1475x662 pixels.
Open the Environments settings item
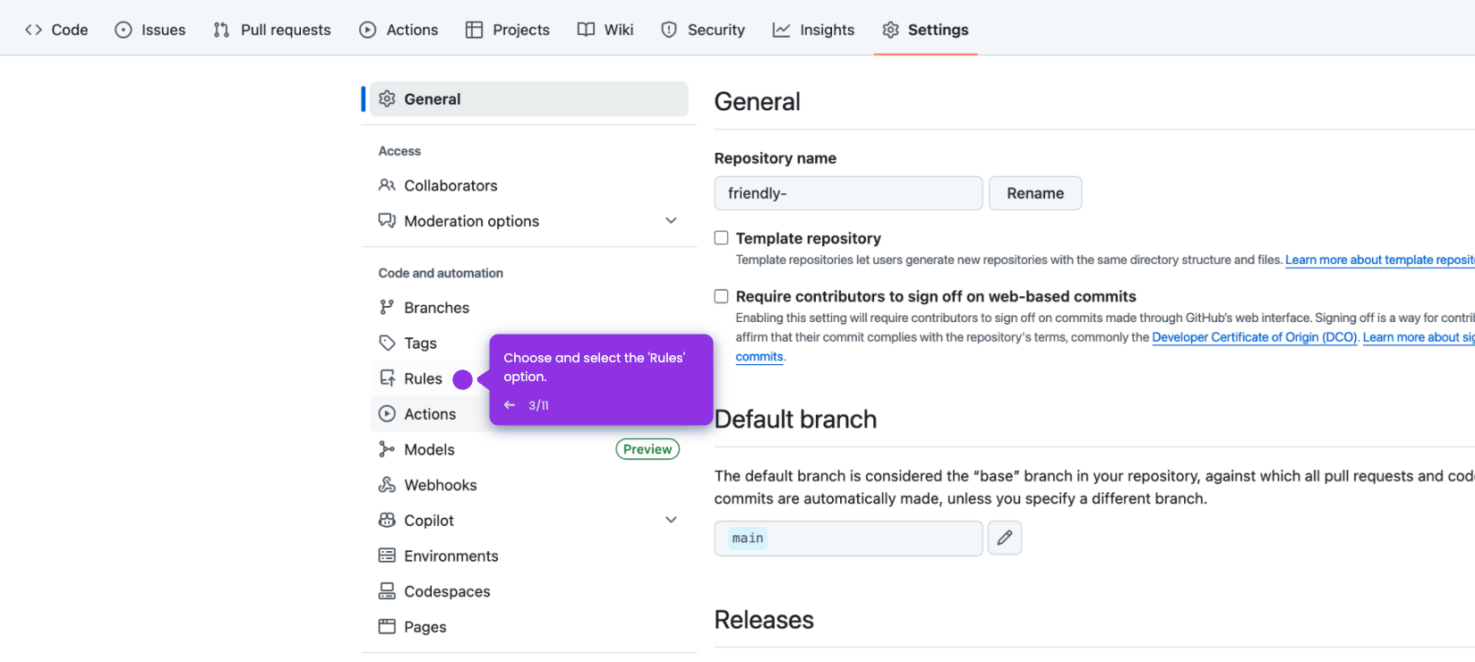pos(528,556)
